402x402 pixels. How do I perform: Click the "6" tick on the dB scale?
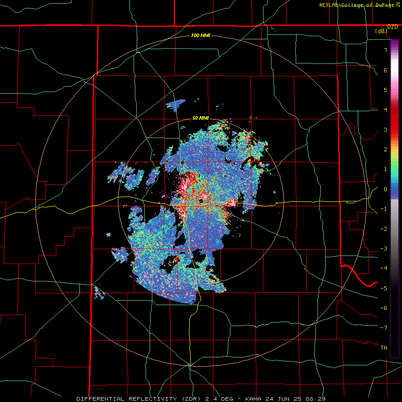[385, 70]
